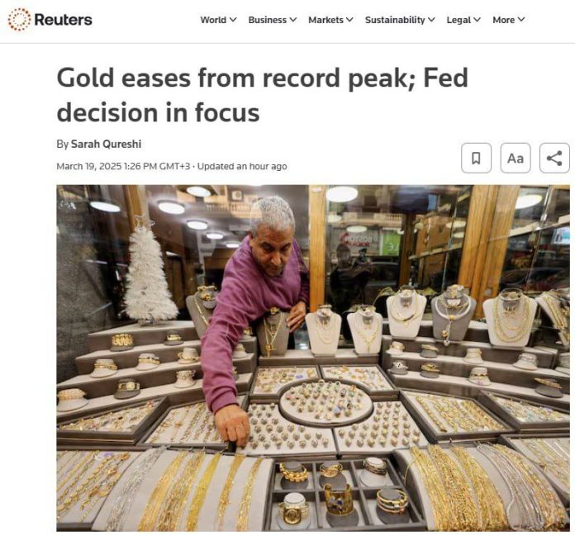Viewport: 575px width, 536px height.
Task: Bookmark this article
Action: tap(476, 158)
